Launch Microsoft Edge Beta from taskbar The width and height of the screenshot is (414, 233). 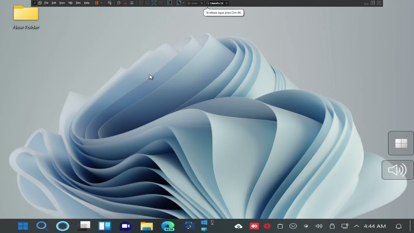coord(168,226)
